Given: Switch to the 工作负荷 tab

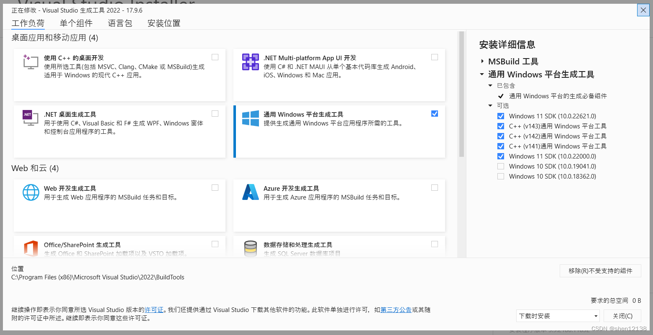Looking at the screenshot, I should (28, 23).
